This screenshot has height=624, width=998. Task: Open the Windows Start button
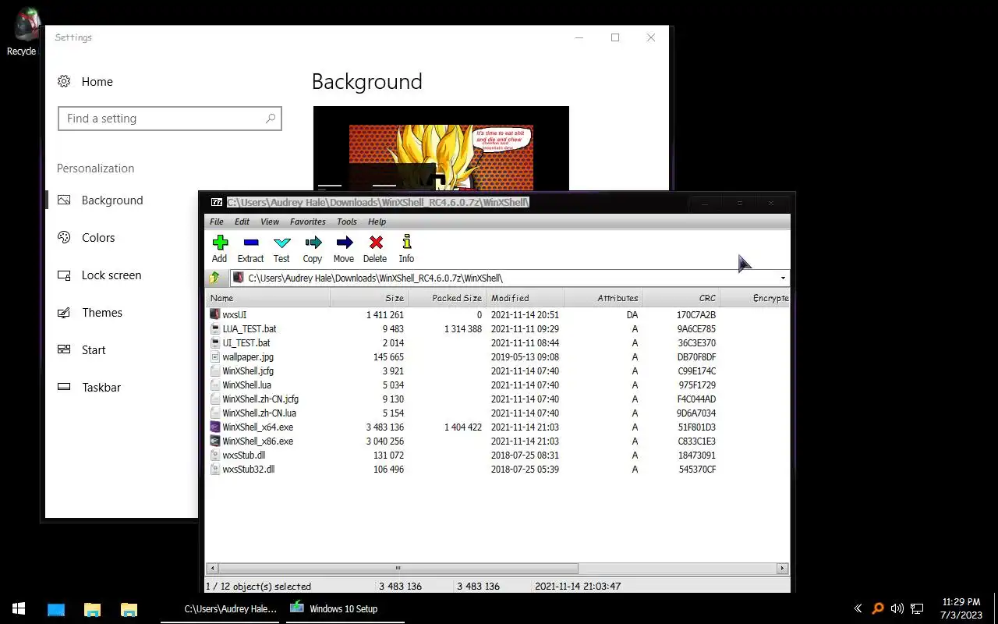coord(19,608)
